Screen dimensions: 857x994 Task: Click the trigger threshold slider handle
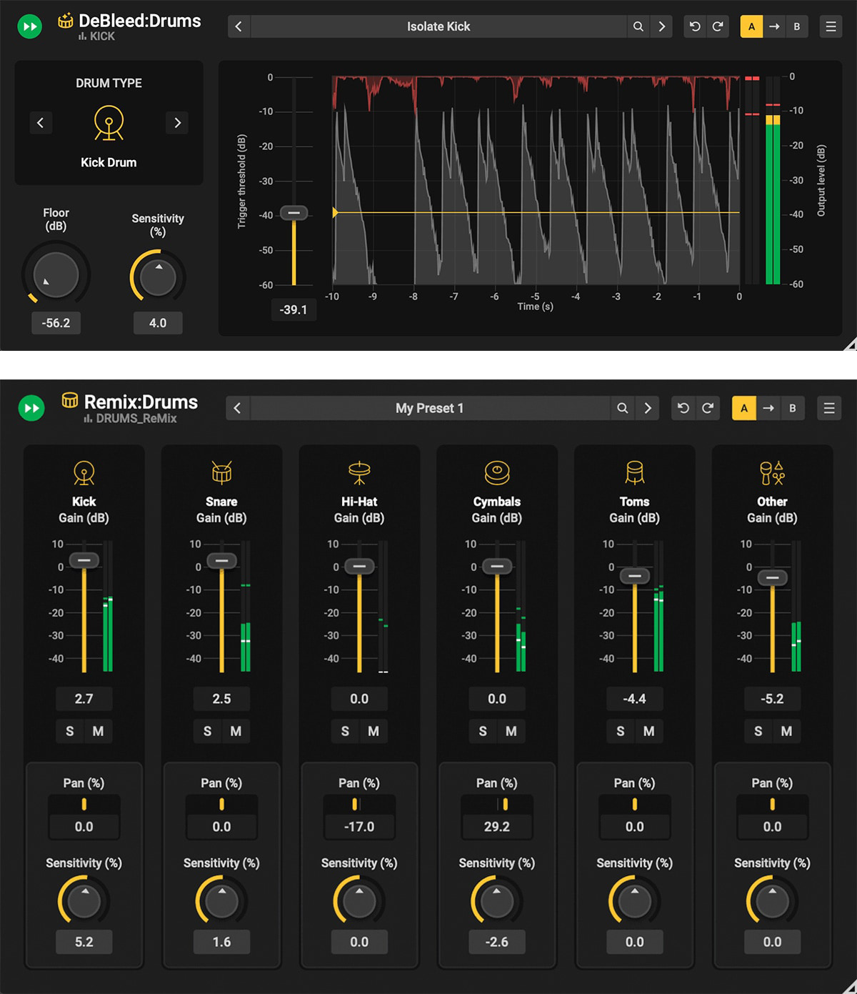294,213
